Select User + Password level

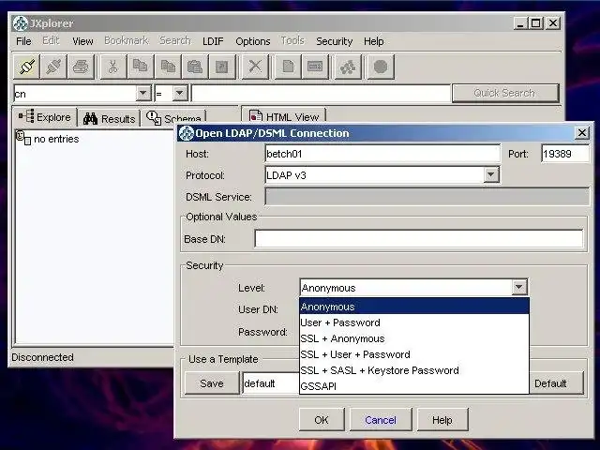coord(414,322)
